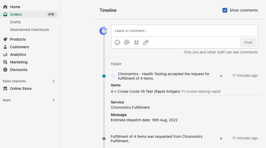Click the Chronomics app logo in timeline
Image resolution: width=266 pixels, height=148 pixels.
(113, 76)
